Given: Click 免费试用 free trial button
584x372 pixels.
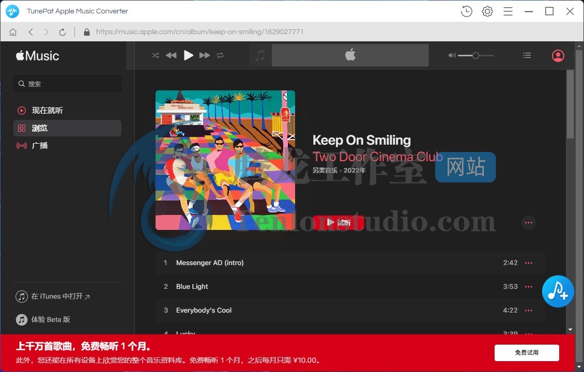Looking at the screenshot, I should point(527,353).
